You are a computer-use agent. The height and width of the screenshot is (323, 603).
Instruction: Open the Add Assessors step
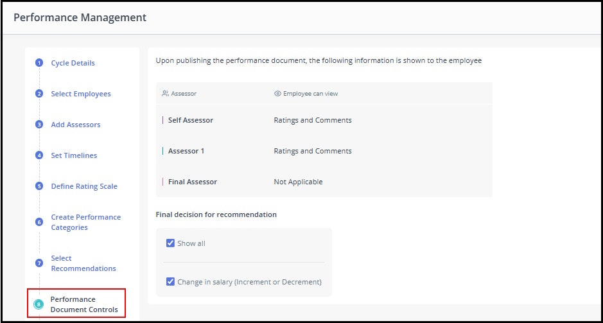(x=76, y=125)
